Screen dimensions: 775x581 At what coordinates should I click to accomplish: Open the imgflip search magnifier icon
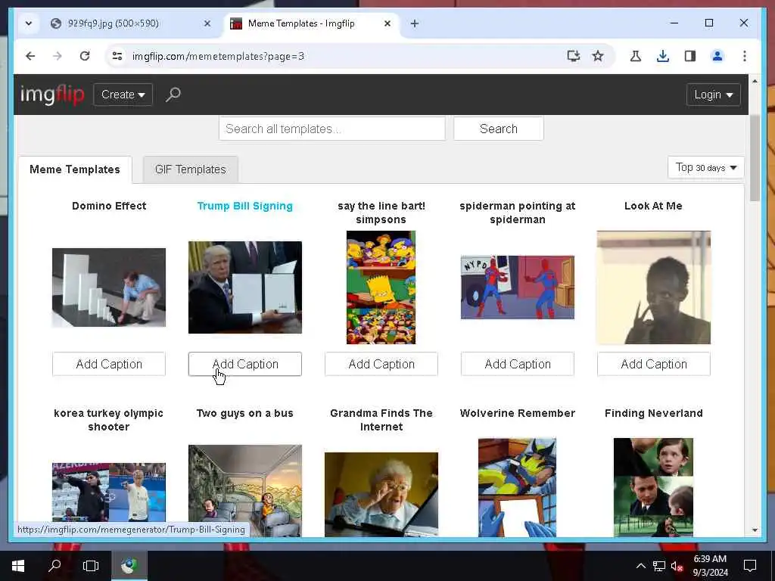[173, 95]
